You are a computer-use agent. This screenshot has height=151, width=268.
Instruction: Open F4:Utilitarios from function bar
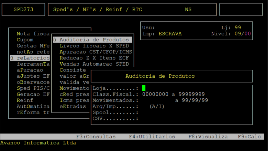[x=152, y=137]
